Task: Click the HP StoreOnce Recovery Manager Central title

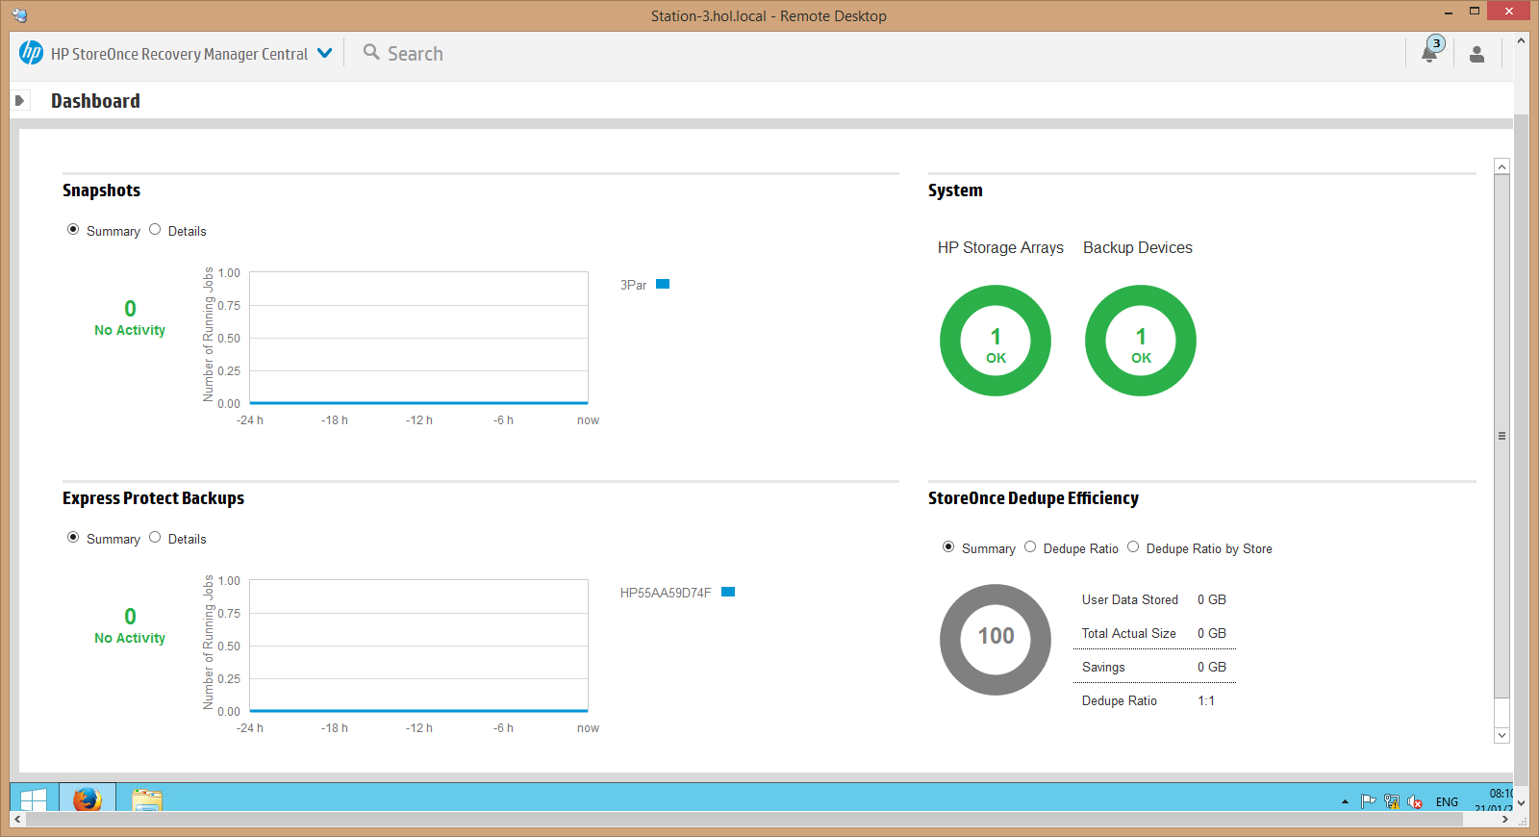Action: (x=179, y=54)
